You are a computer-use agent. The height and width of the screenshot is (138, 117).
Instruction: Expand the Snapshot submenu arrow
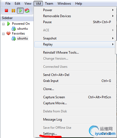coord(113,38)
